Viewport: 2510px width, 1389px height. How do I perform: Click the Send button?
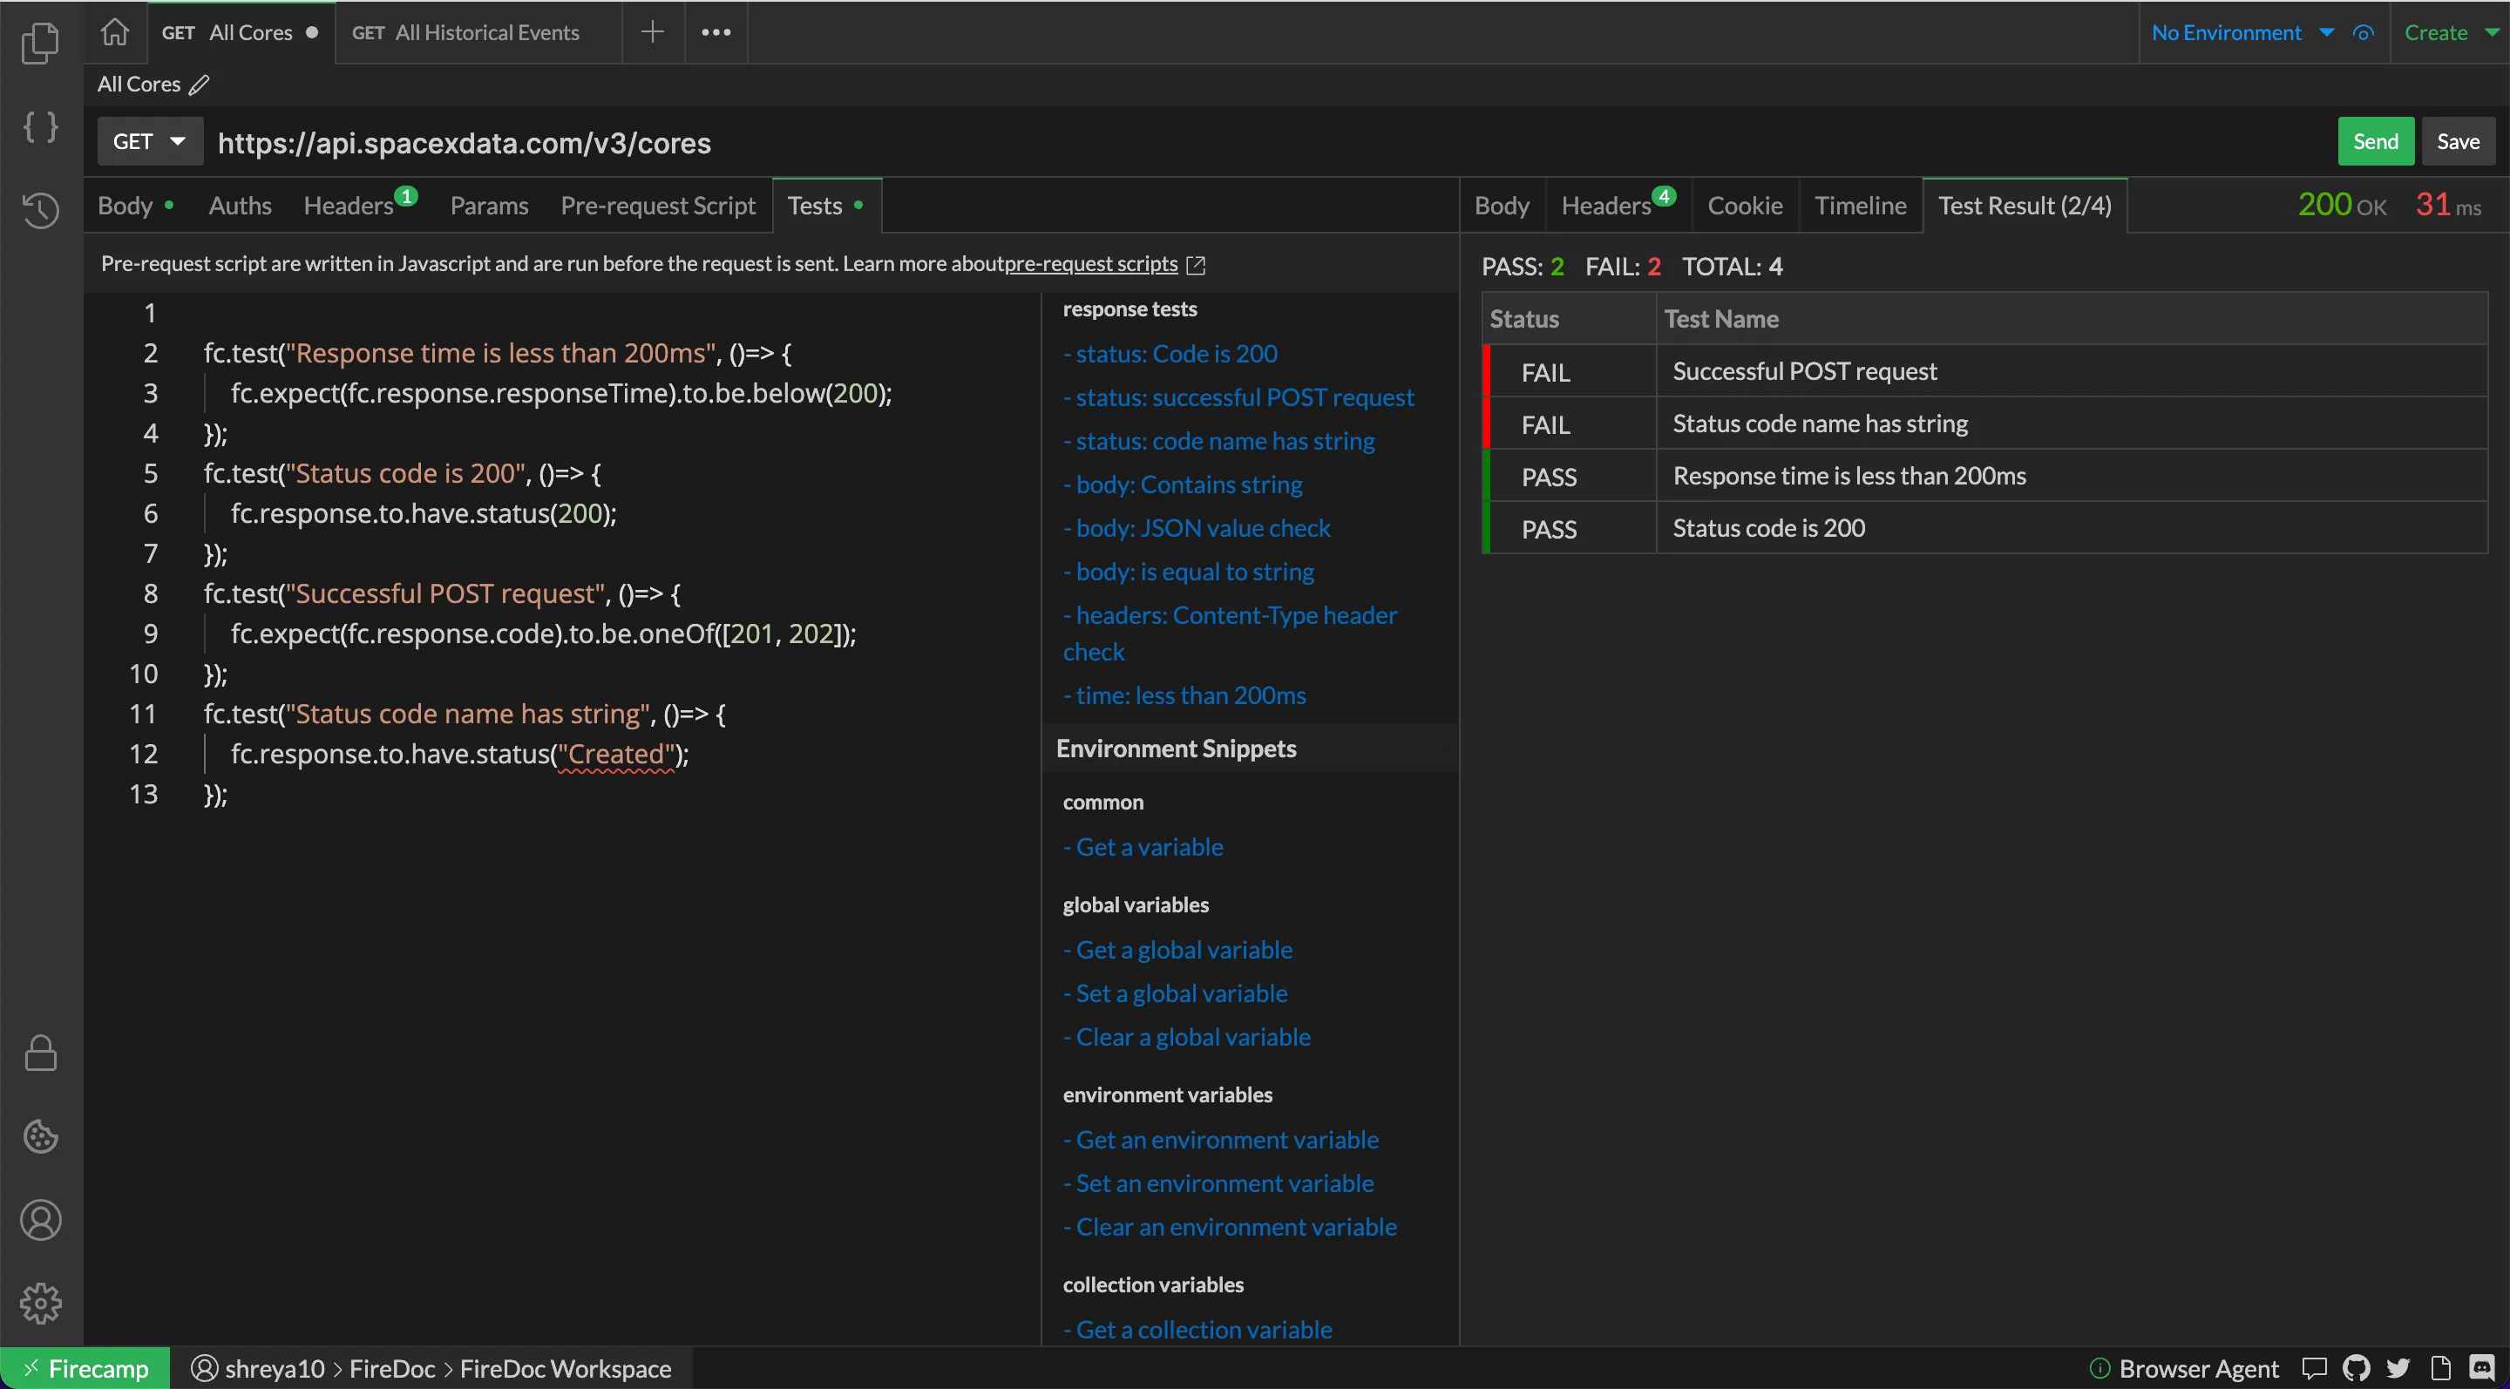[2375, 140]
